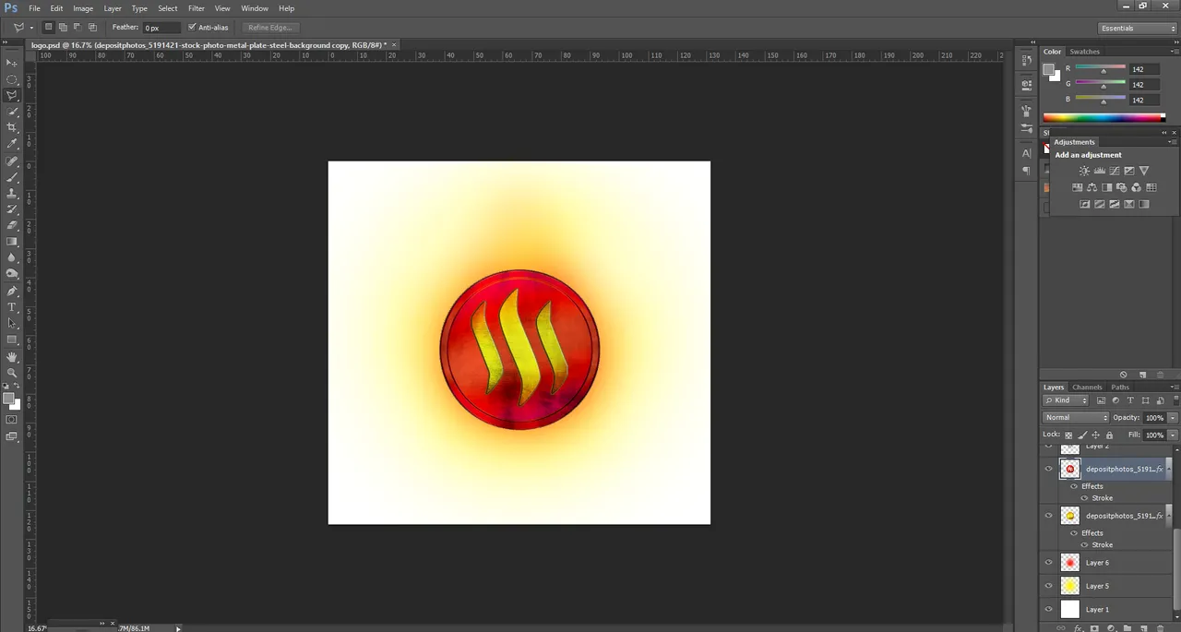Viewport: 1181px width, 632px height.
Task: Add a Curves adjustment
Action: point(1114,171)
